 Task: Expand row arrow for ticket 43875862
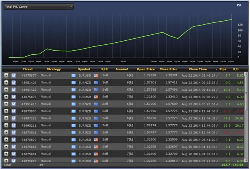6,147
